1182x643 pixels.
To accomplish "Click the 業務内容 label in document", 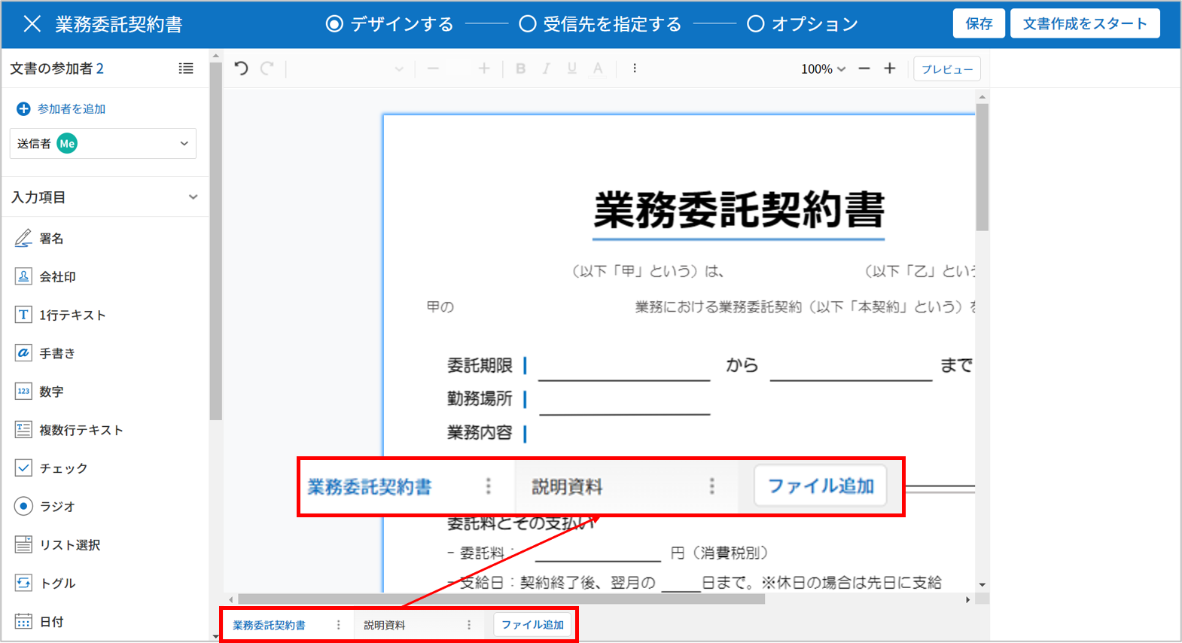I will (480, 433).
